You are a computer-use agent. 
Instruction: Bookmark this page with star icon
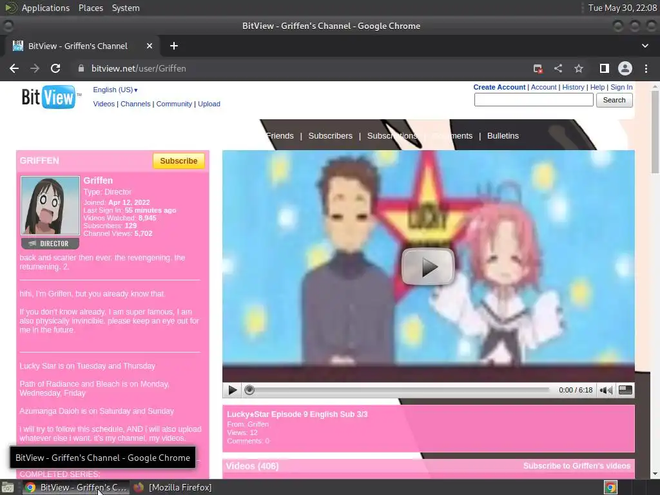(579, 68)
